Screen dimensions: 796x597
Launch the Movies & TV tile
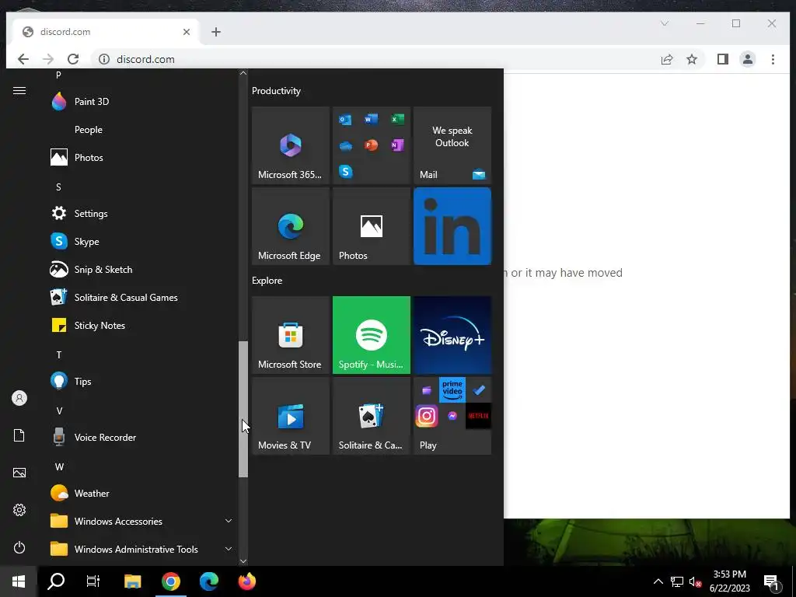[x=291, y=416]
